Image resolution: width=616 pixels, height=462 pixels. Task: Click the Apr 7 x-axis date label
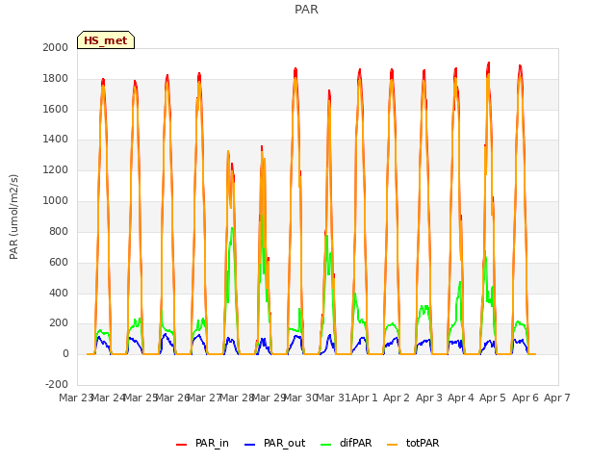(557, 398)
